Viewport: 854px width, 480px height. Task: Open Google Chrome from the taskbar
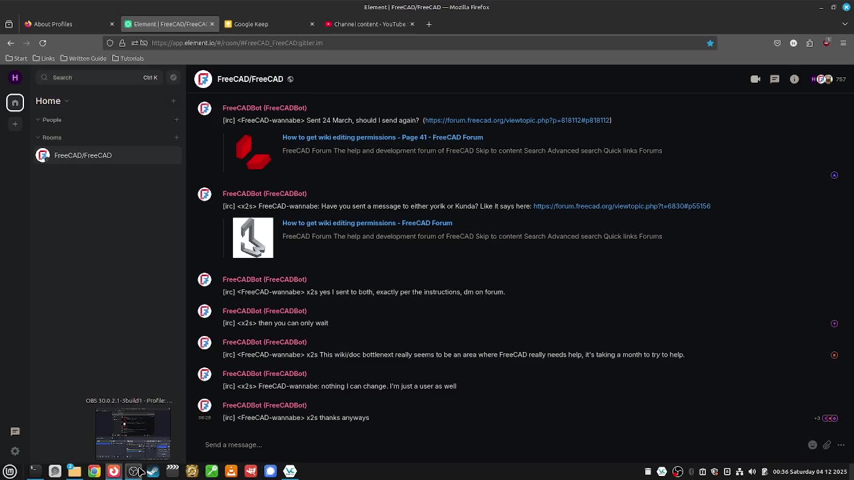coord(94,471)
